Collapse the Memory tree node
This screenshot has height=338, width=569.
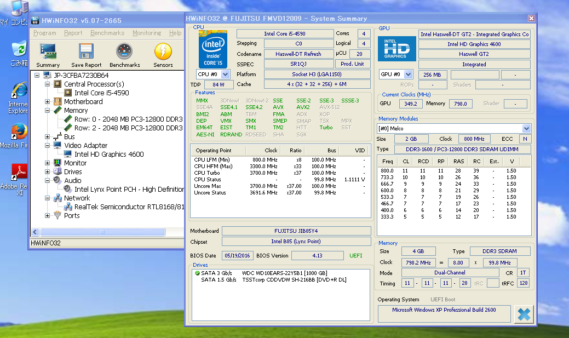click(x=47, y=110)
